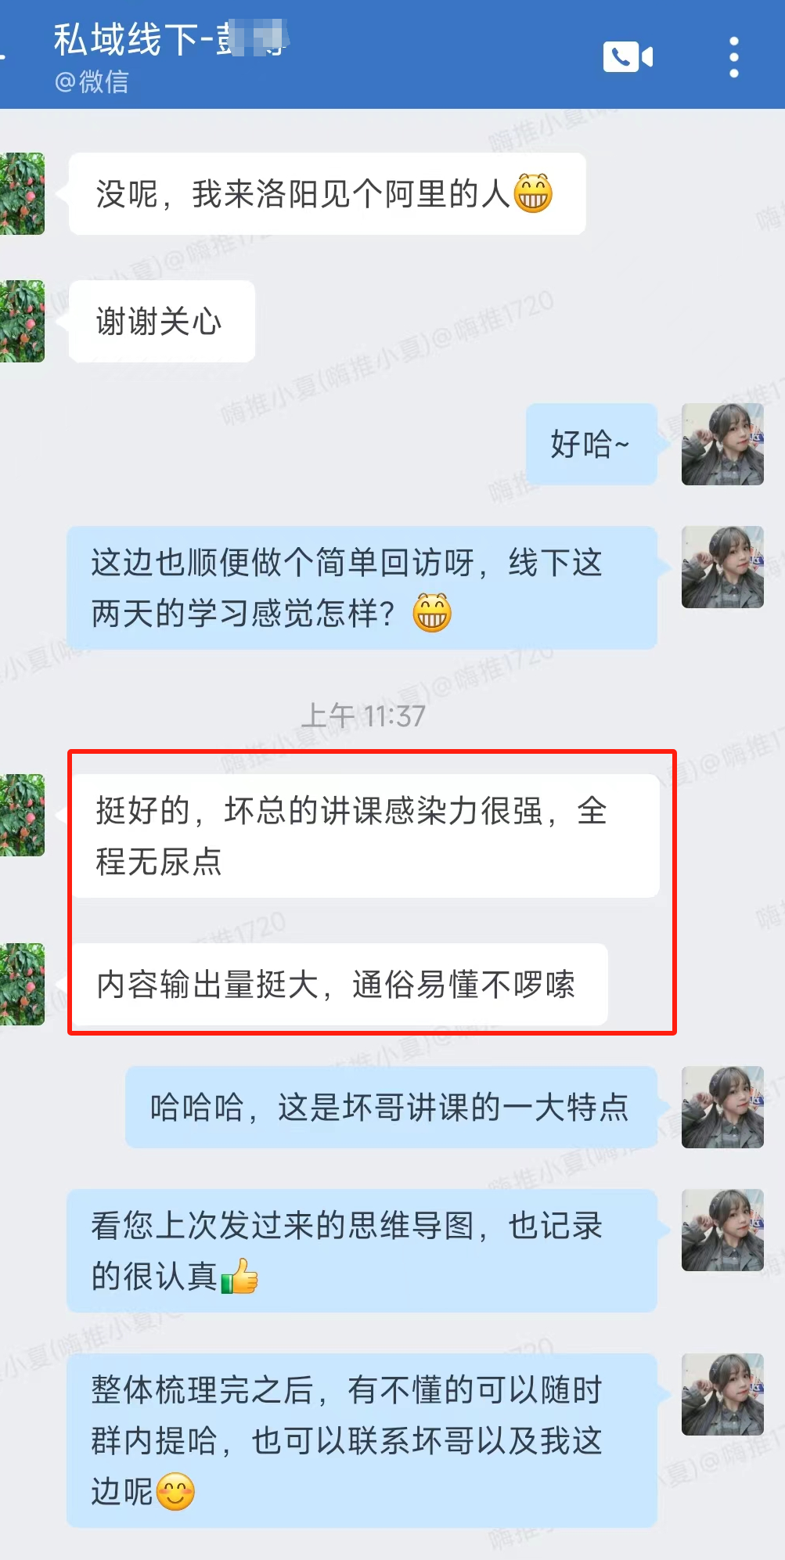Tap the smiling emoji after 边呢
The width and height of the screenshot is (785, 1560).
[x=175, y=1490]
